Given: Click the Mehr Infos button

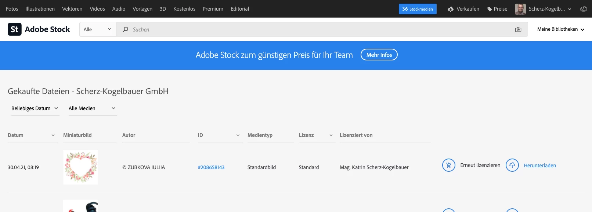Looking at the screenshot, I should tap(379, 55).
